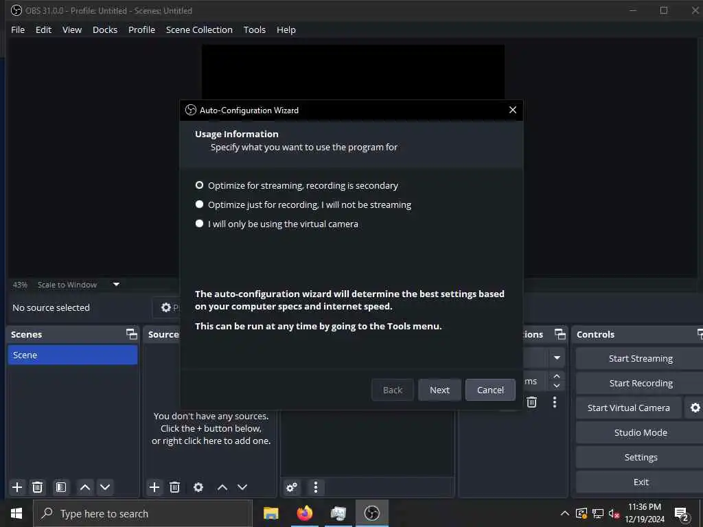Click Exit in Controls dock

pos(641,482)
